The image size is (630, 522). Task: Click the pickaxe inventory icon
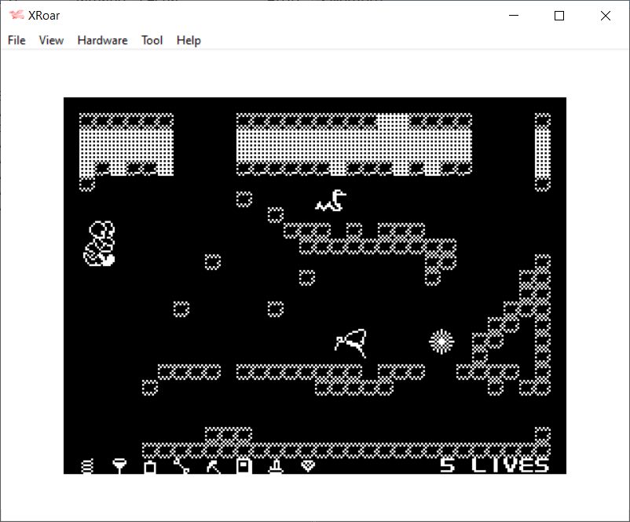213,466
